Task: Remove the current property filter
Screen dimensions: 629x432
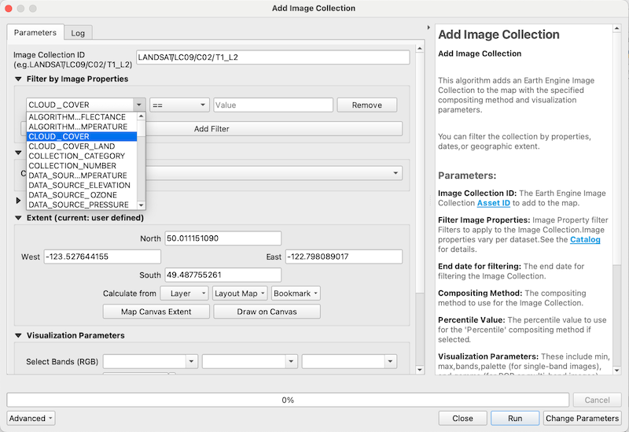Action: (x=366, y=105)
